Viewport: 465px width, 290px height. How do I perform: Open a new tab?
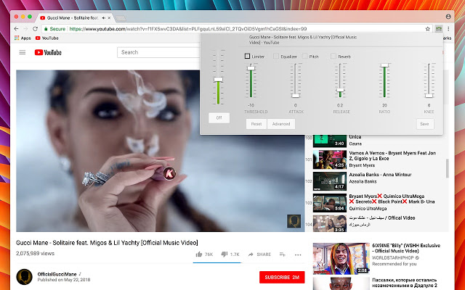(x=120, y=19)
